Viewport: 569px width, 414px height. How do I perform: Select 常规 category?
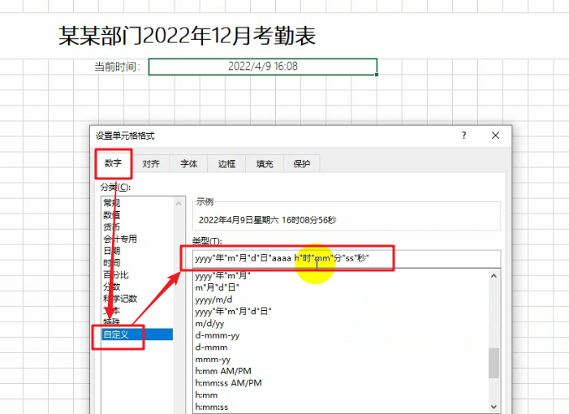tap(112, 203)
